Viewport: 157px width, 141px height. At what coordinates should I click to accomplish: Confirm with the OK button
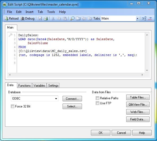(x=101, y=133)
